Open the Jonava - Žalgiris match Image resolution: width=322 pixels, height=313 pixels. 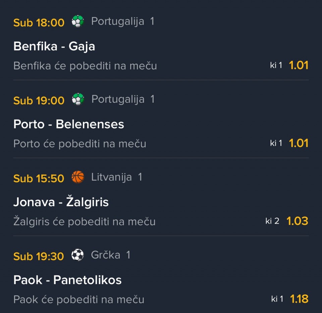[x=61, y=202]
